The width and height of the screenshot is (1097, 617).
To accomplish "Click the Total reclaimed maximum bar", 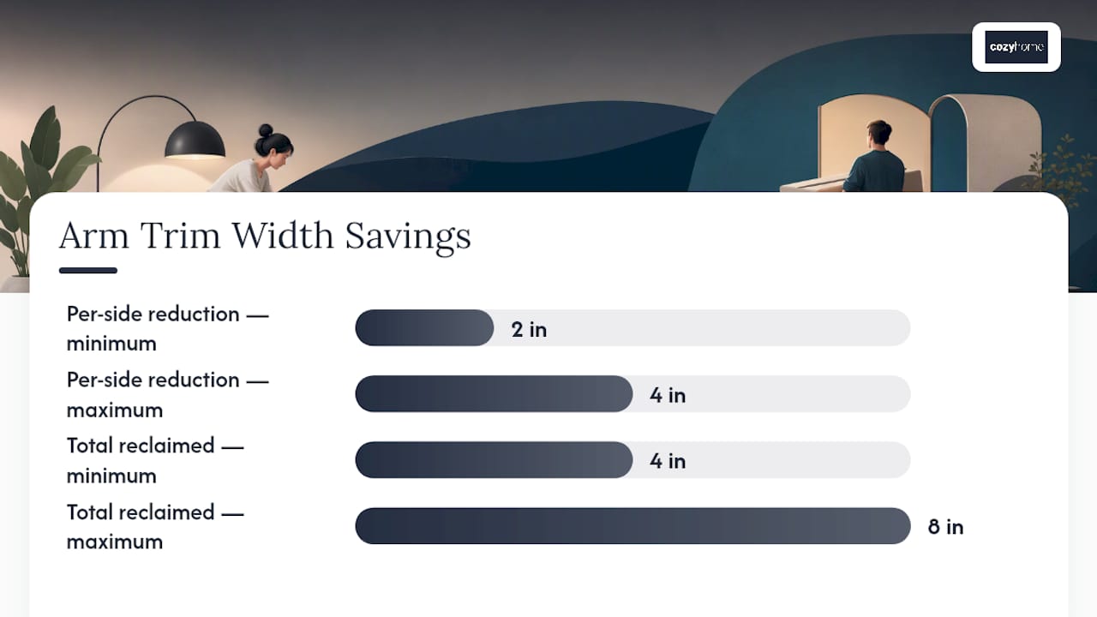I will click(x=632, y=526).
